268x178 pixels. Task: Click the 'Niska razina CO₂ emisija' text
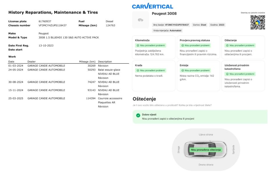(x=197, y=77)
